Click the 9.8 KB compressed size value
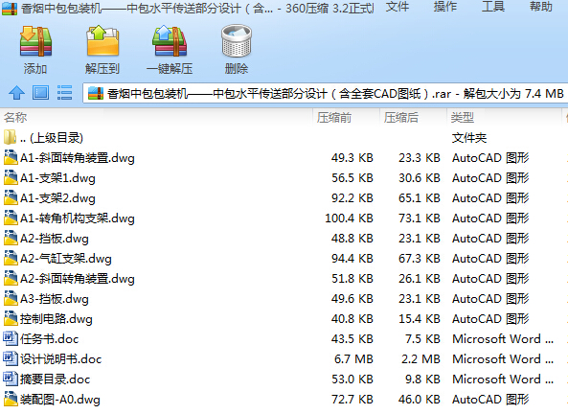This screenshot has height=414, width=568. (x=422, y=379)
